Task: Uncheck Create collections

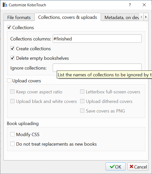Action: (12, 49)
